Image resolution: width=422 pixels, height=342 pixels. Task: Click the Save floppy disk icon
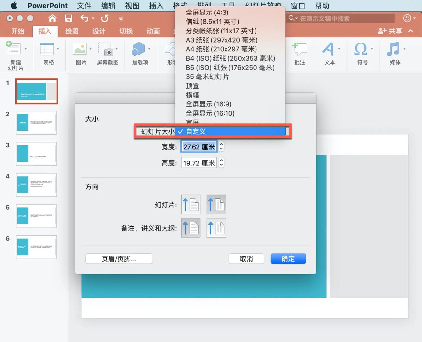click(68, 18)
